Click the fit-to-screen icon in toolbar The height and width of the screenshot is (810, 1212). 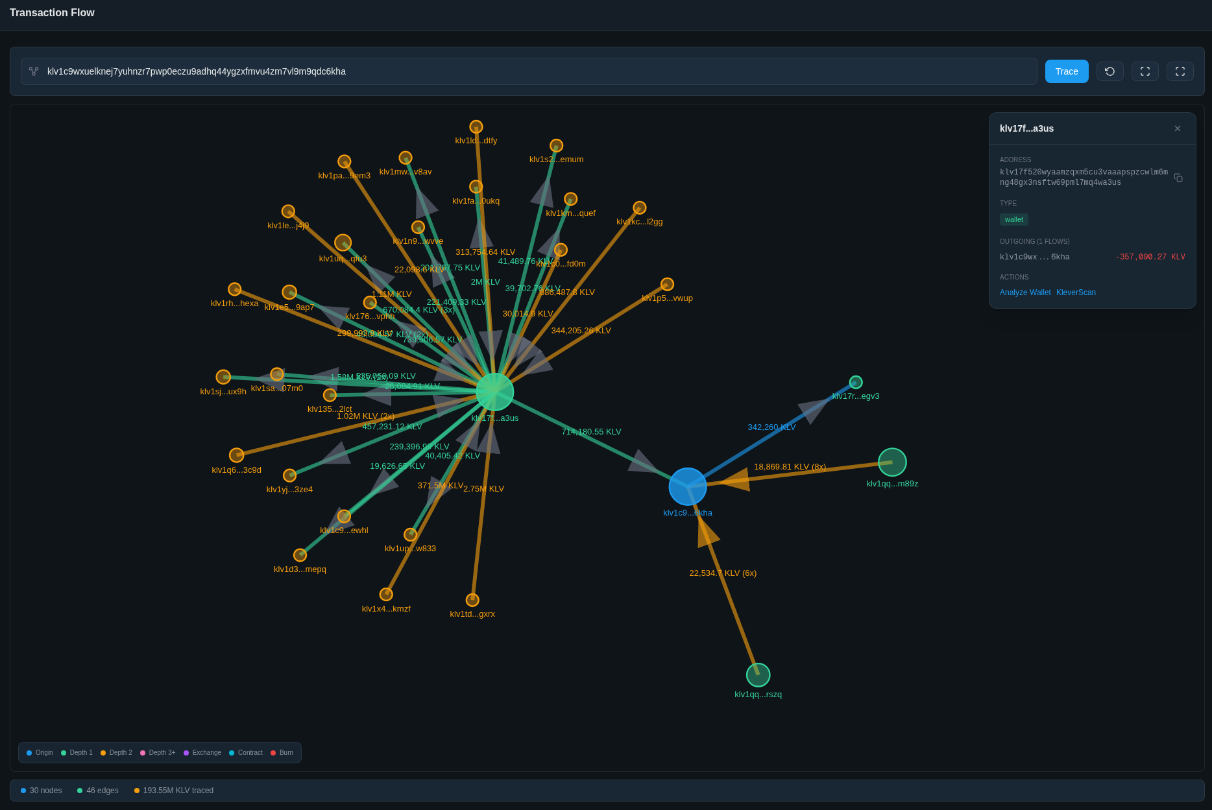[x=1145, y=71]
